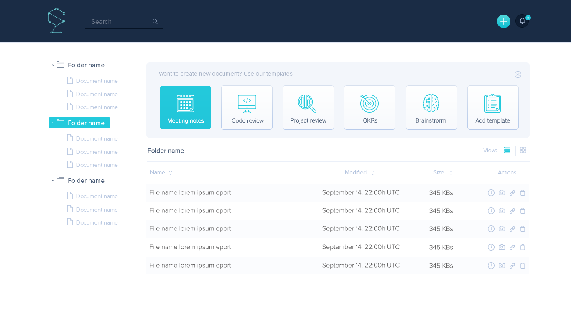Open the topmost Folder name in tree
The image size is (571, 312).
86,65
